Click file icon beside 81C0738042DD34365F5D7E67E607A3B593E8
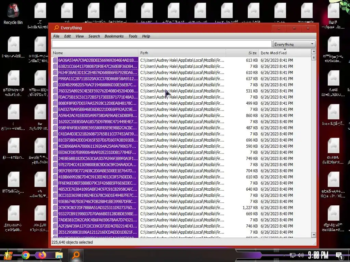350x262 pixels. pos(55,140)
